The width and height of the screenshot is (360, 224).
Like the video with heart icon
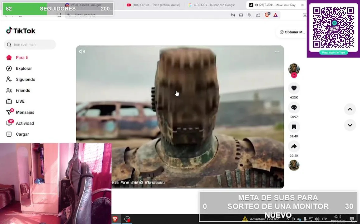pos(294,88)
